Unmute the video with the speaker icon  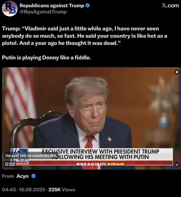point(177,165)
